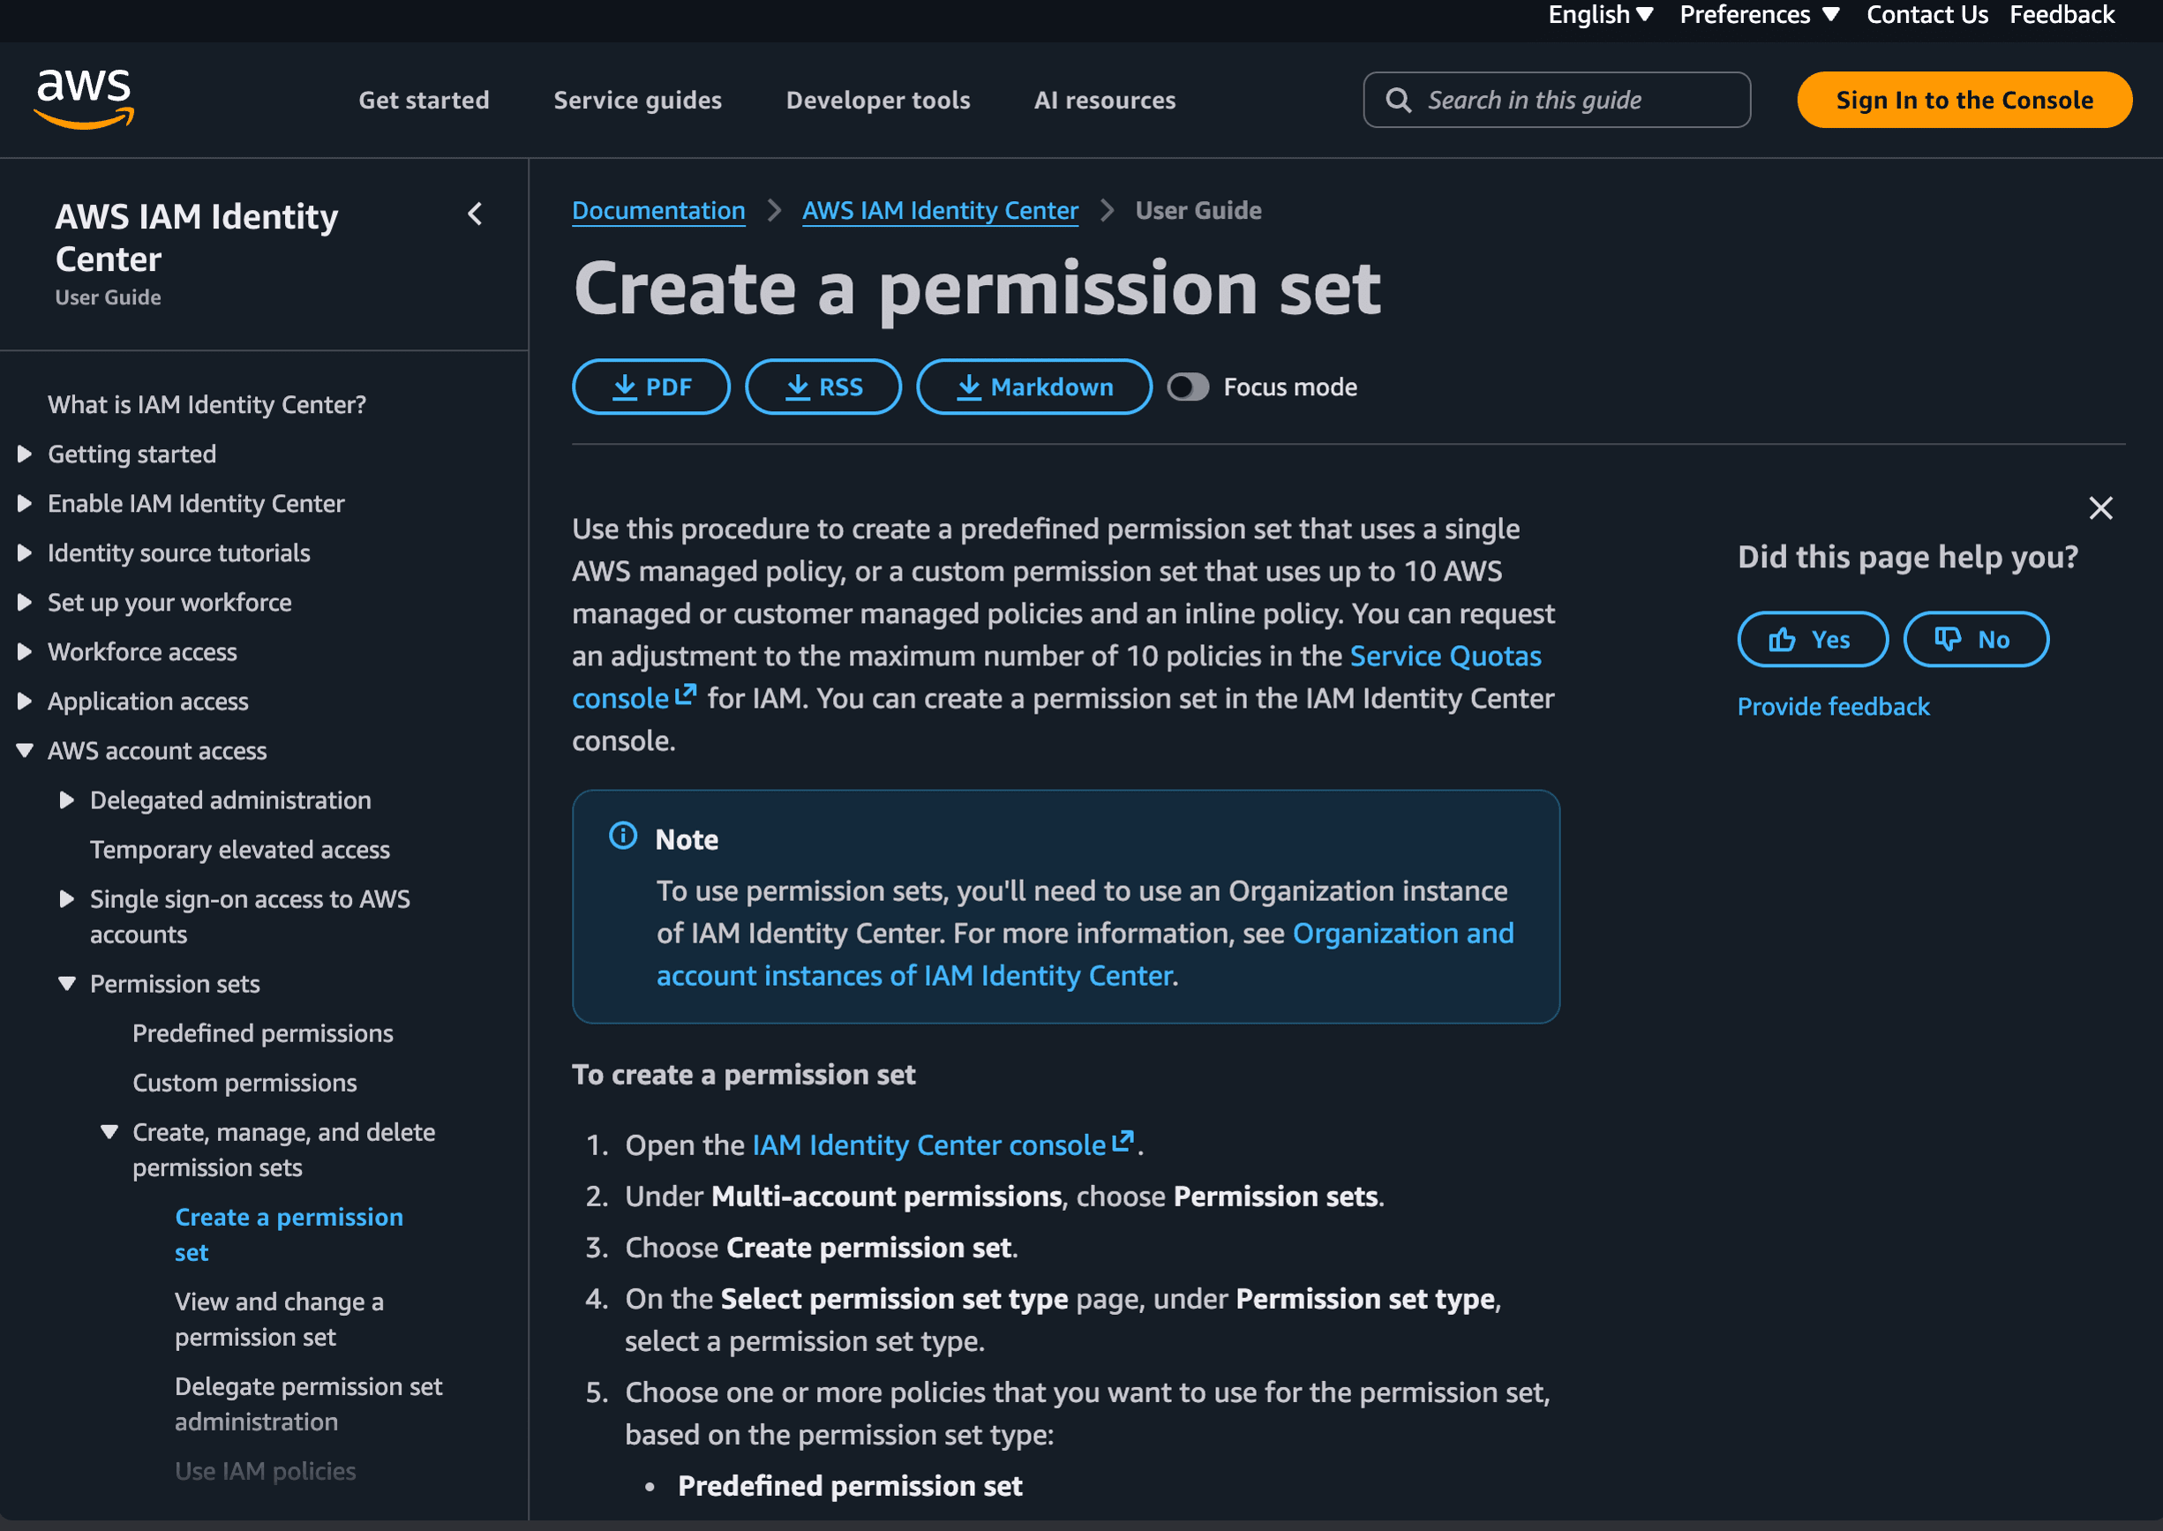Open the Developer tools menu
The height and width of the screenshot is (1531, 2163).
[878, 100]
